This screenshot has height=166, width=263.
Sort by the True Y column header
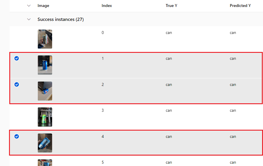pyautogui.click(x=172, y=6)
